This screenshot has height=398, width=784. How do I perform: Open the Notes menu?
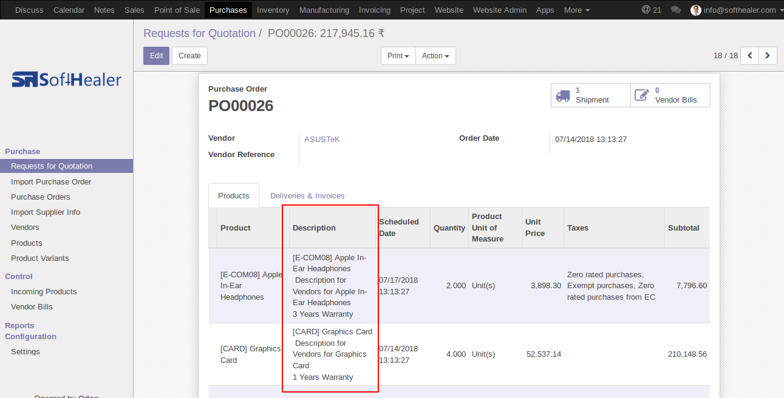tap(104, 10)
